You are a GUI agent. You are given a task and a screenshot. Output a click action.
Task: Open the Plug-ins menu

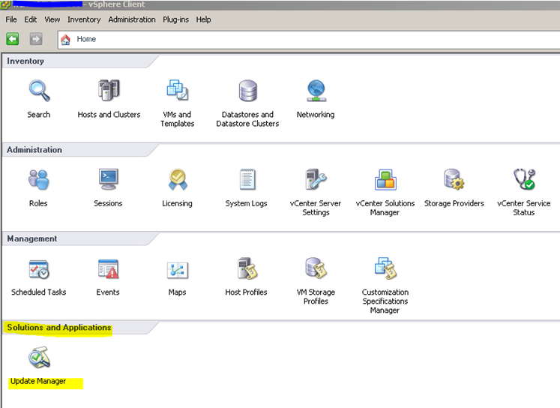pos(175,19)
